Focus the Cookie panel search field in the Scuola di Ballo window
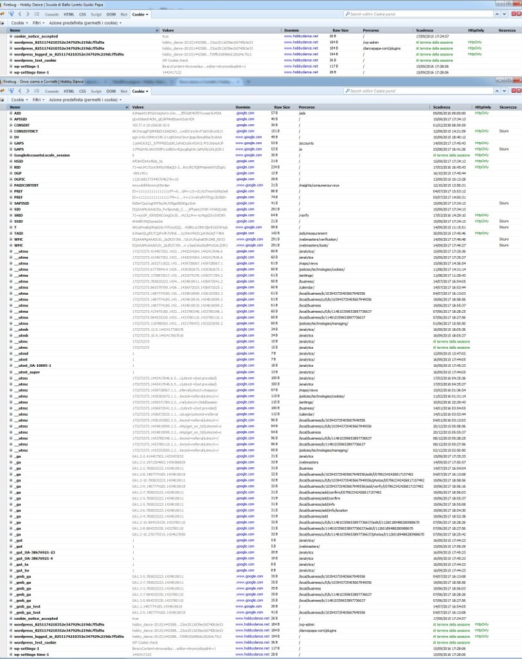The width and height of the screenshot is (522, 659). (419, 14)
